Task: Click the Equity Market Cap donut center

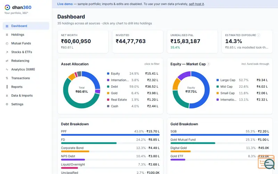Action: point(191,90)
